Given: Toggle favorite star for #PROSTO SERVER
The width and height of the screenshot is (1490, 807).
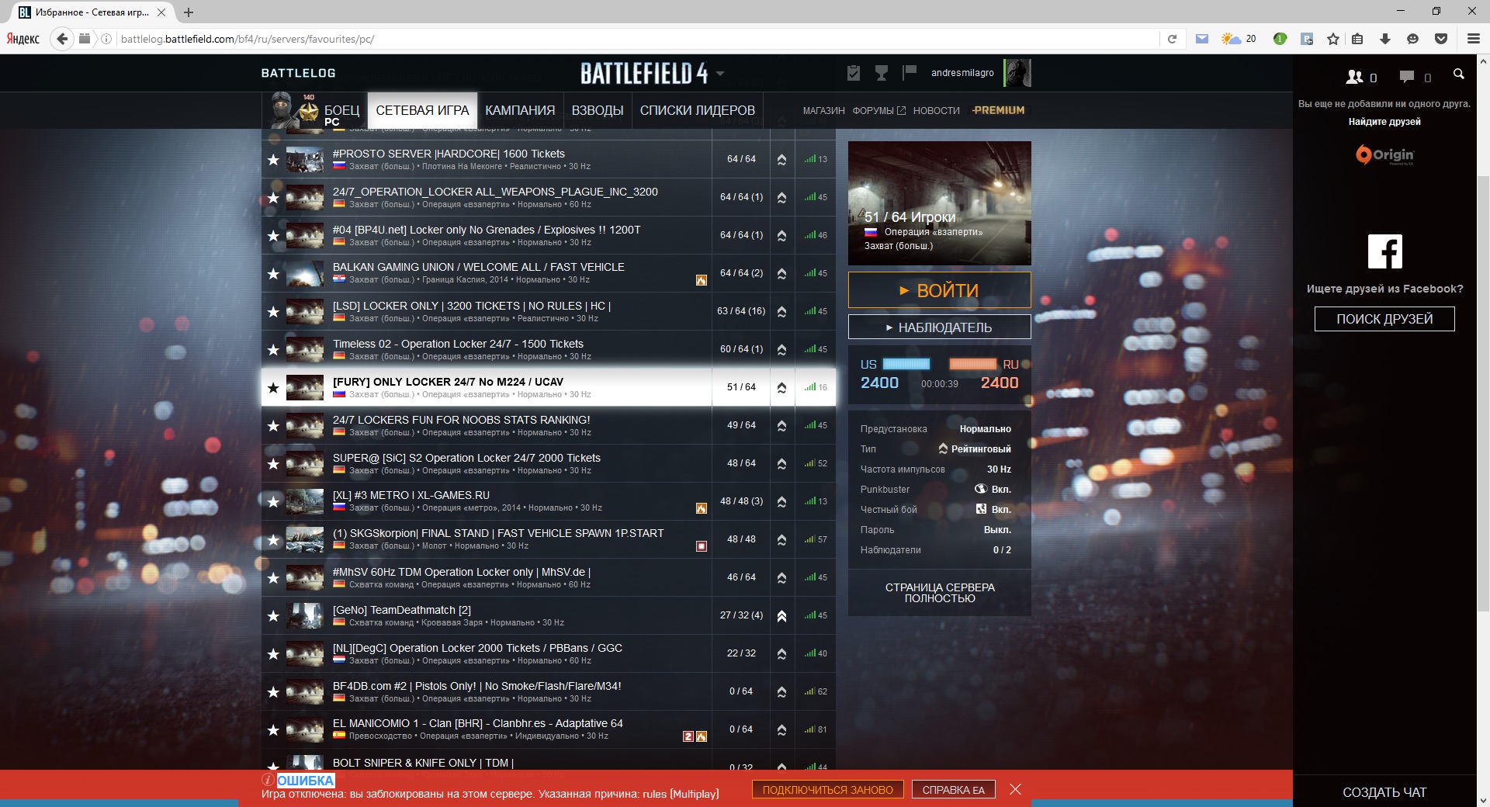Looking at the screenshot, I should coord(273,160).
